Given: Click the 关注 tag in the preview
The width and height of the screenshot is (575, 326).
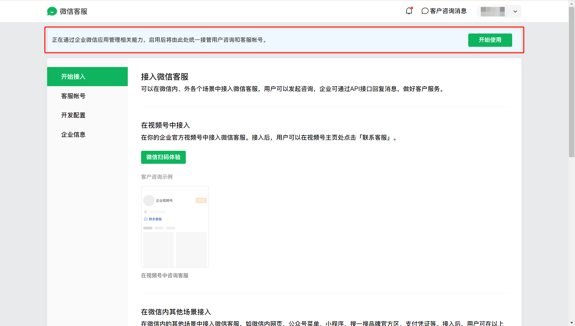Looking at the screenshot, I should pyautogui.click(x=201, y=200).
